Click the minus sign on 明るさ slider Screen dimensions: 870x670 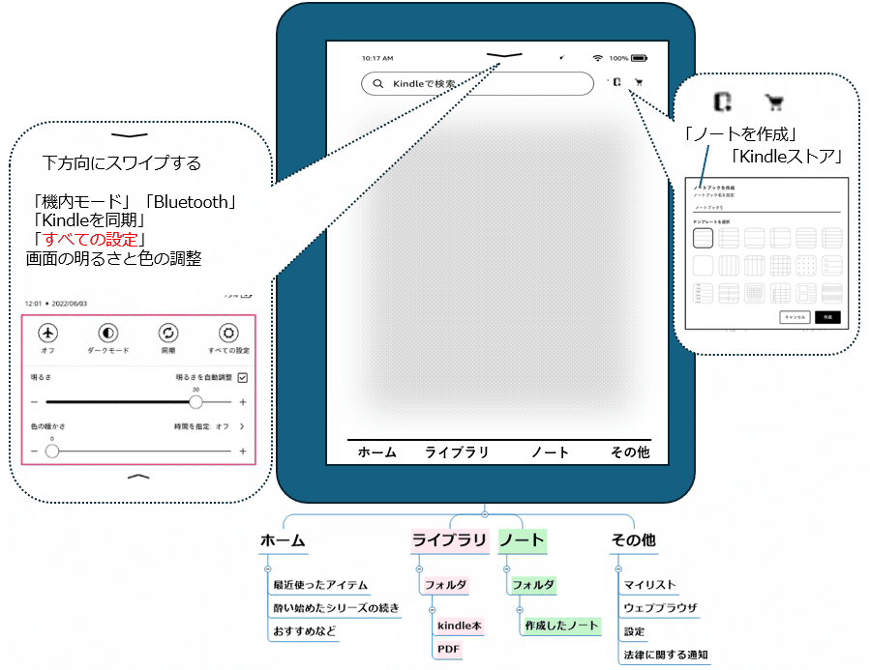click(x=35, y=402)
